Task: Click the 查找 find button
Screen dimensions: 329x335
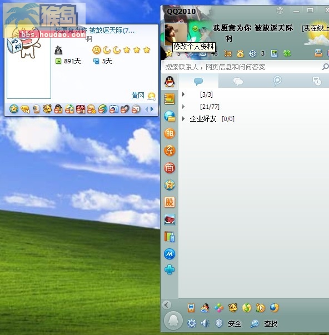Action: pos(264,324)
